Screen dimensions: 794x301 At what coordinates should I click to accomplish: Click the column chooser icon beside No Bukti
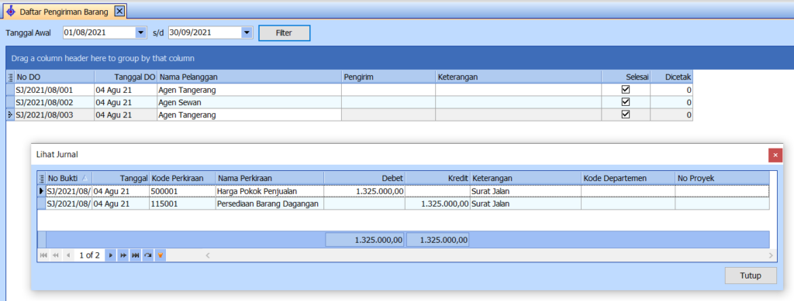42,178
